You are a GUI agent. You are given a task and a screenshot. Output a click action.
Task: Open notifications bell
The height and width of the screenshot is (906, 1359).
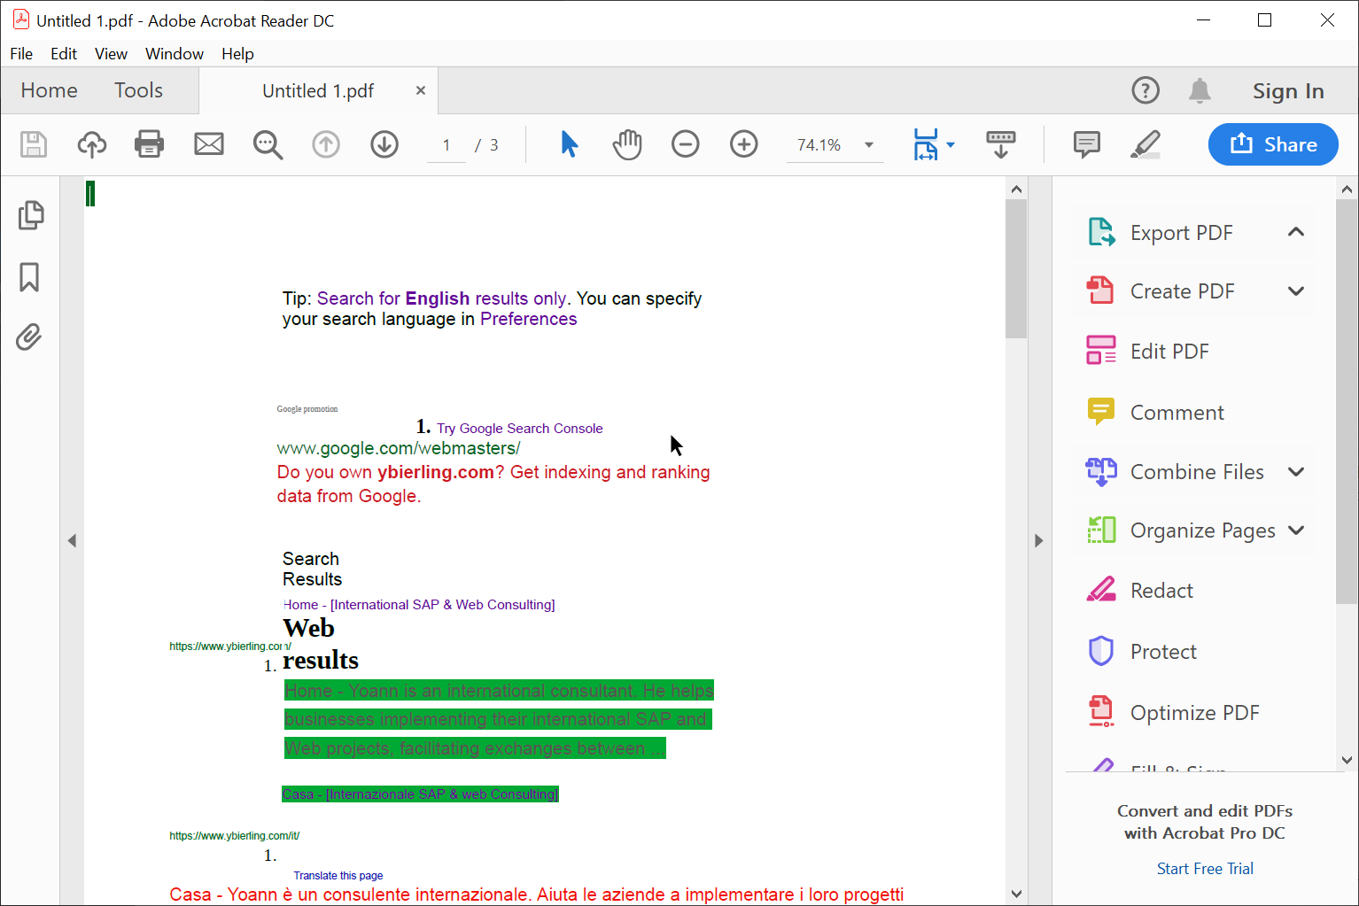click(1200, 90)
